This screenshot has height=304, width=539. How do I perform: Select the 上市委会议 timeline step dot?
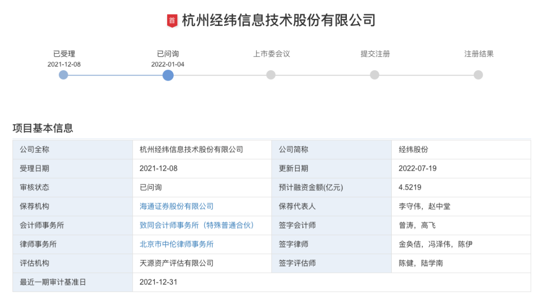click(270, 75)
